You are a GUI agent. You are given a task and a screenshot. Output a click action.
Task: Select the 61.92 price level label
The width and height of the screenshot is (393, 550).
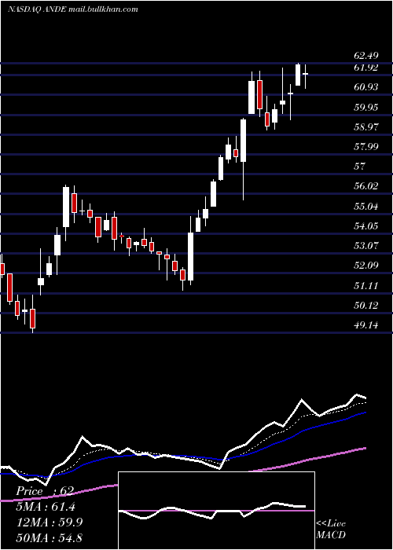tap(366, 68)
